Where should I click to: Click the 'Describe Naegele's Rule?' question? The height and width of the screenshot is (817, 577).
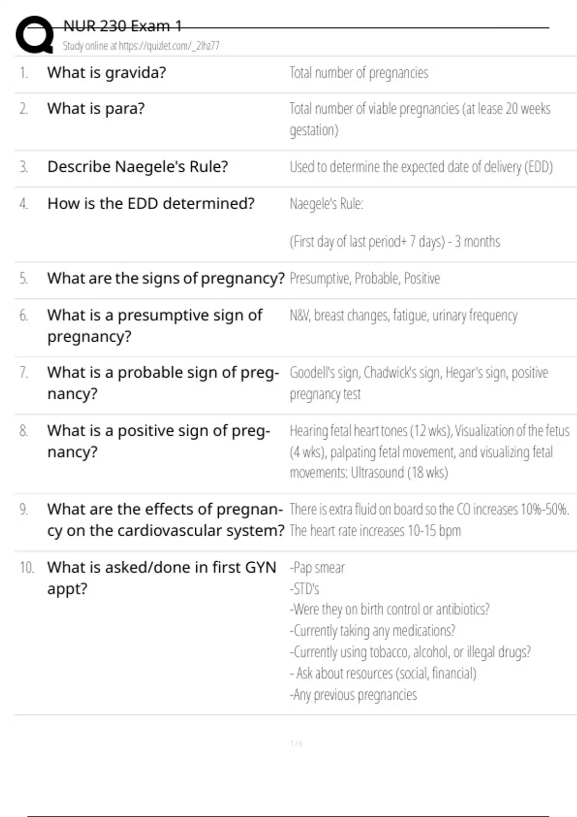tap(138, 167)
